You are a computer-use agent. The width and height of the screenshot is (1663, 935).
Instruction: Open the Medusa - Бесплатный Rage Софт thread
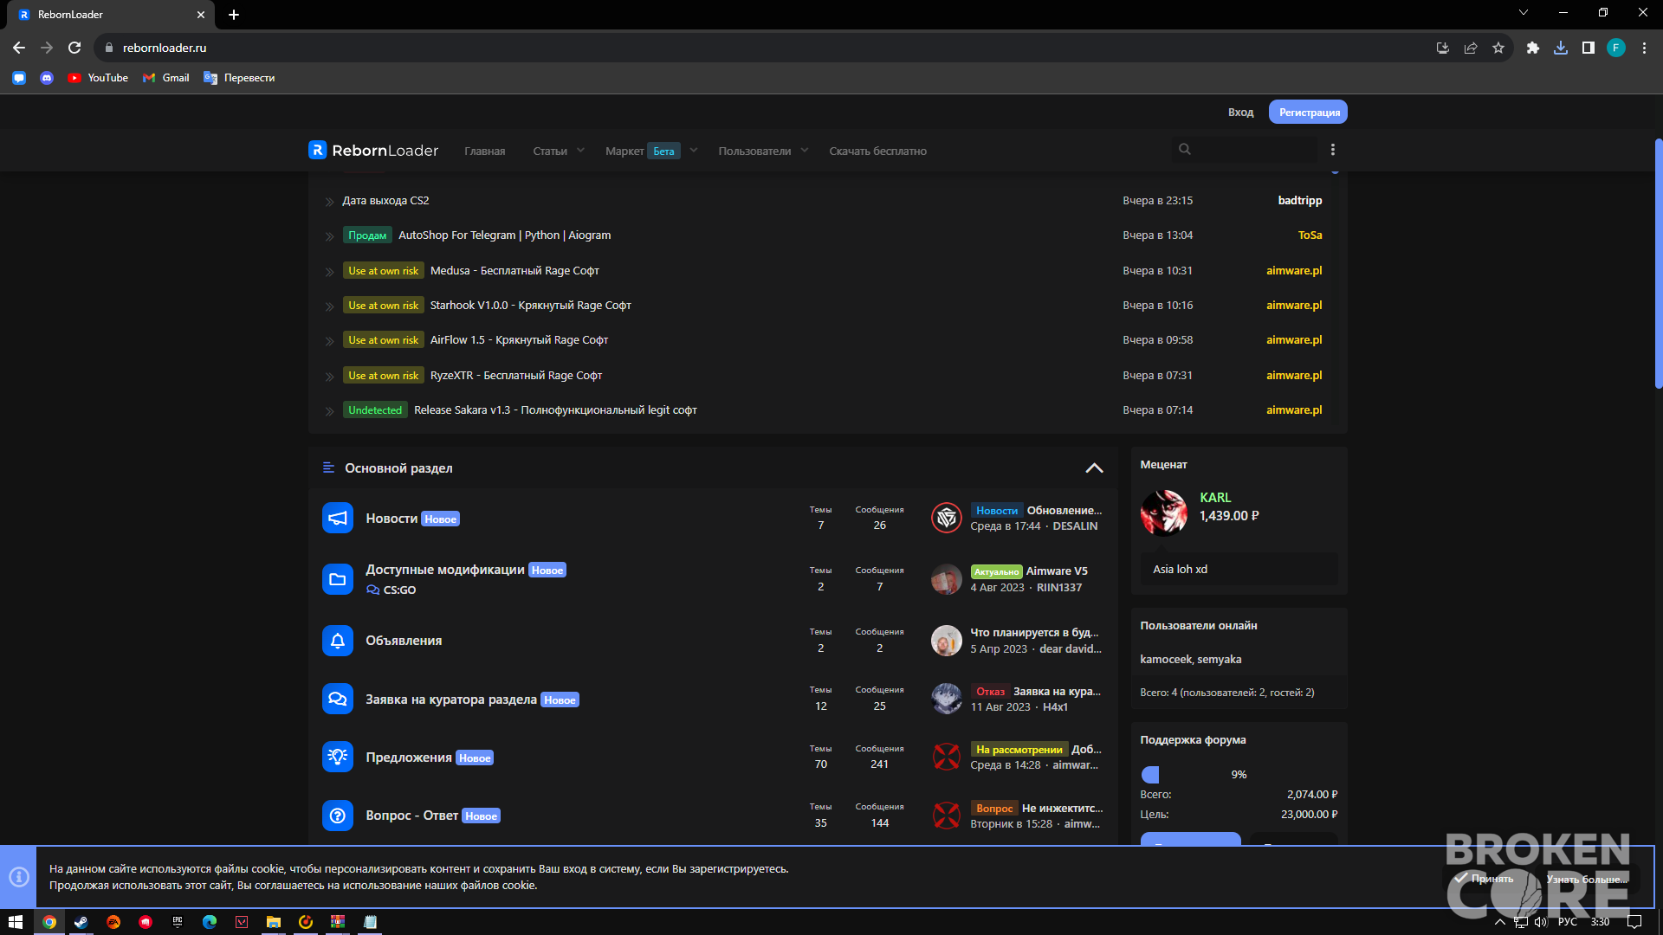click(514, 270)
